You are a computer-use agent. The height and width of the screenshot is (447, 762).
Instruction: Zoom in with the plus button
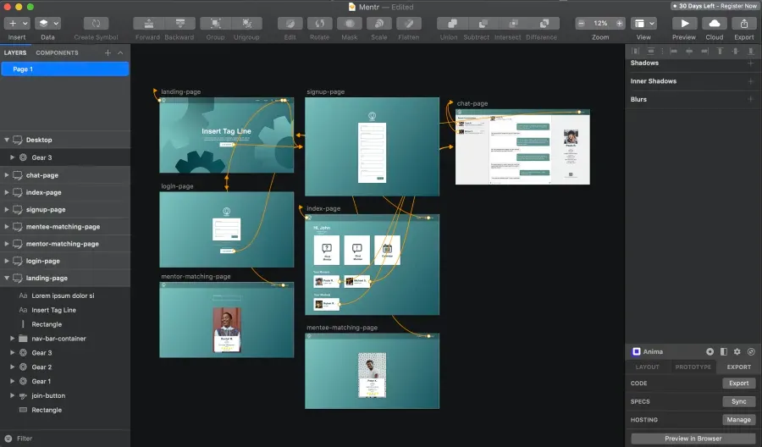[x=620, y=24]
